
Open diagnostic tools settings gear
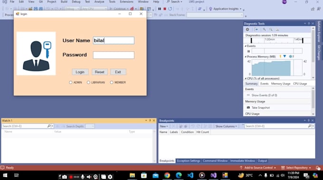coord(247,30)
